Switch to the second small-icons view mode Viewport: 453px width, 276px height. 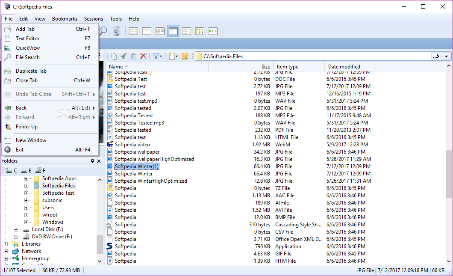coord(147,31)
